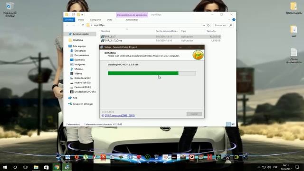Click the ESP language indicator
This screenshot has width=304, height=171.
(x=275, y=167)
